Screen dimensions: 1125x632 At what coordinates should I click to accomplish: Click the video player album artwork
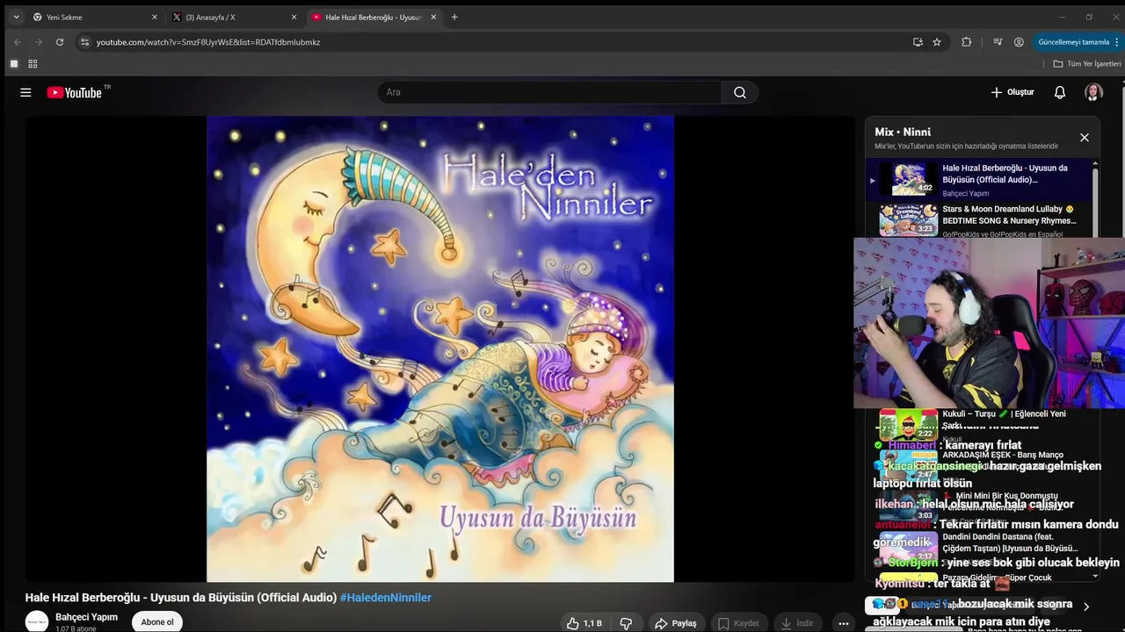(x=439, y=348)
